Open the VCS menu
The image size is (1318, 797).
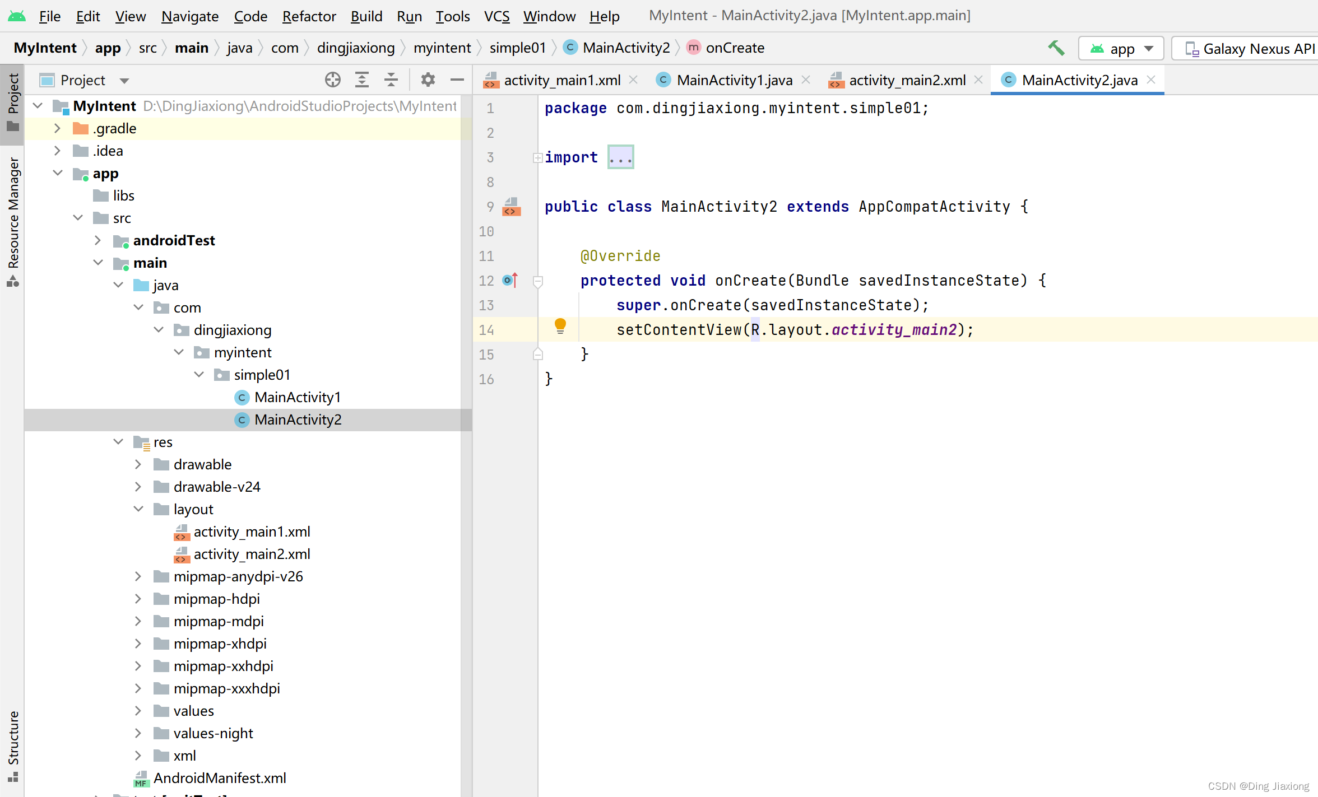point(496,16)
